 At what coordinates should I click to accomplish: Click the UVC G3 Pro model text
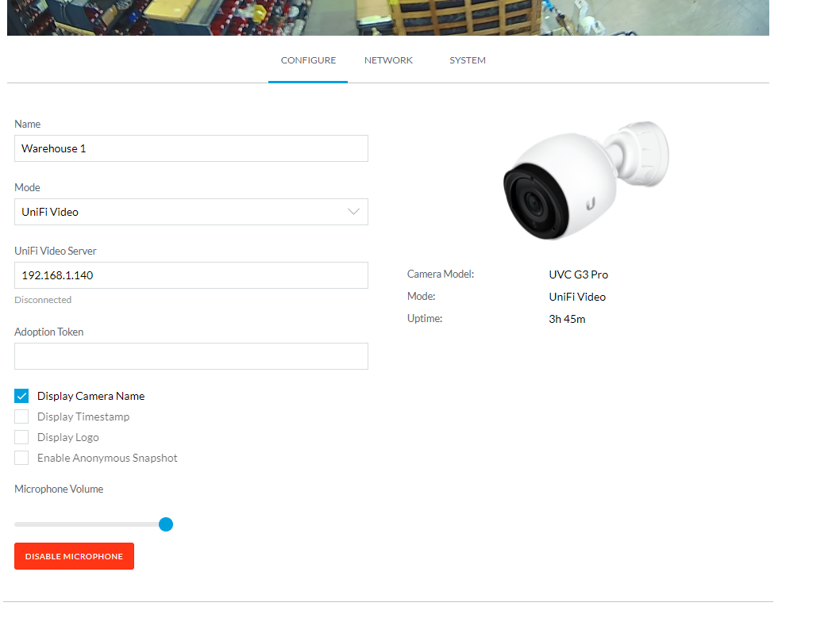coord(578,274)
